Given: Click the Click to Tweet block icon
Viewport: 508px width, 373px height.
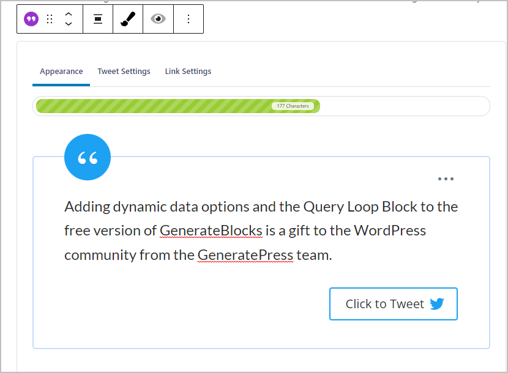Looking at the screenshot, I should coord(30,18).
